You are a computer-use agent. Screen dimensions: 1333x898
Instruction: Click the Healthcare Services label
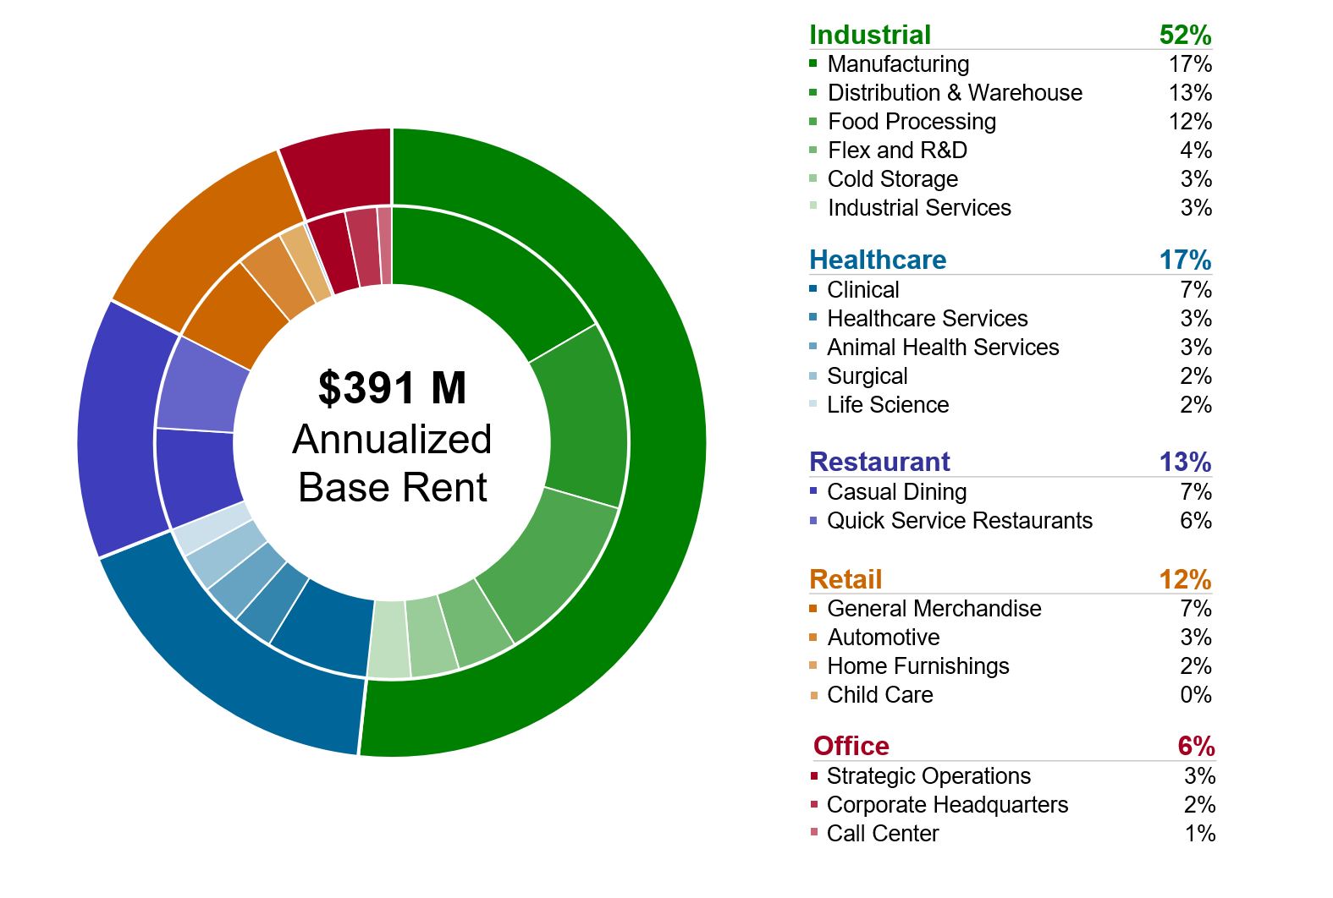click(928, 319)
